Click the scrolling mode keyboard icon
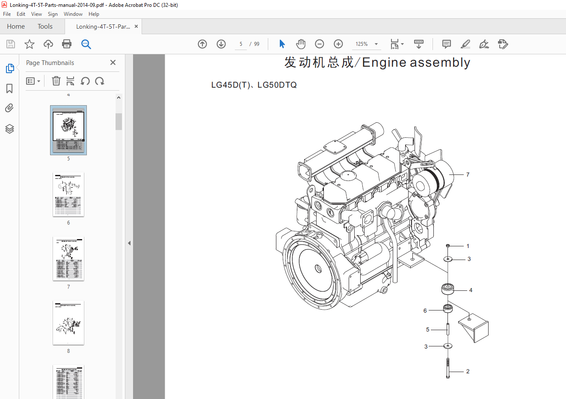566x399 pixels. 419,44
